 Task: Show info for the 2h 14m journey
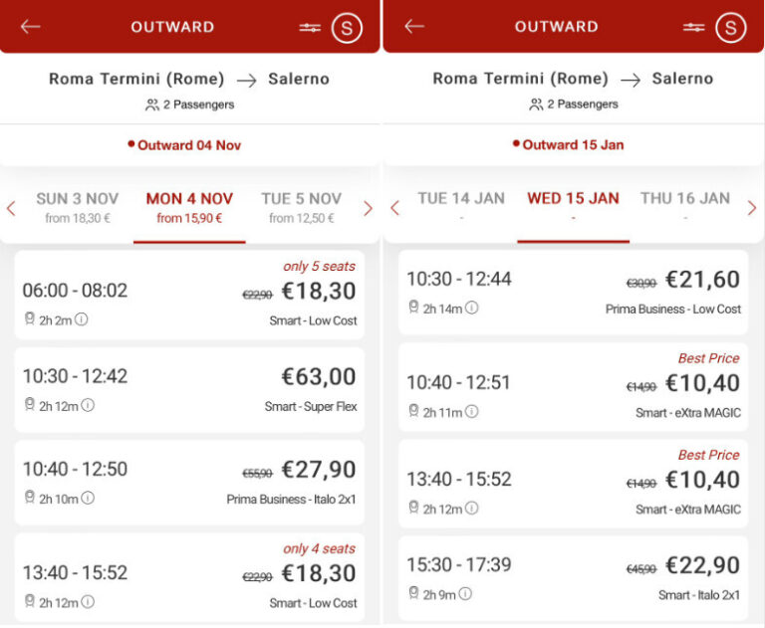pyautogui.click(x=471, y=309)
